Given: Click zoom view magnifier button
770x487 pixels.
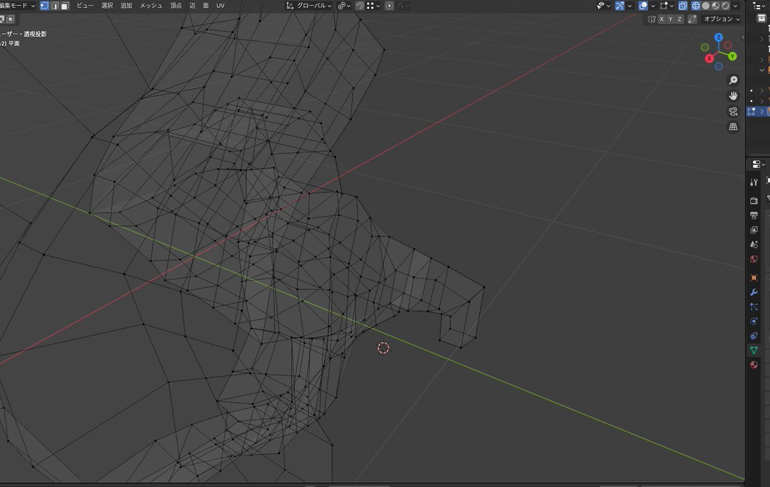Looking at the screenshot, I should pyautogui.click(x=733, y=80).
